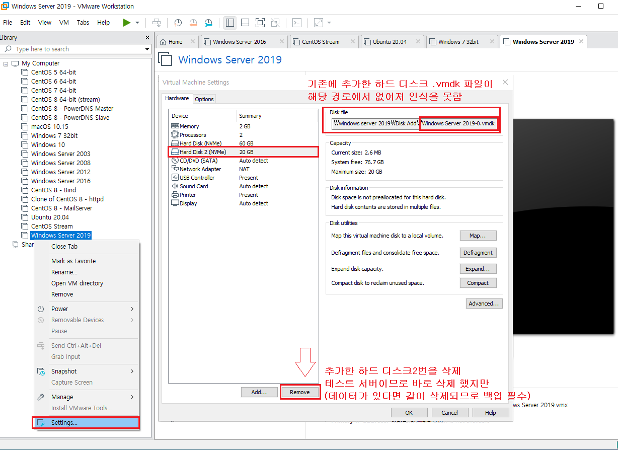Viewport: 618px width, 450px height.
Task: Expand the Manage submenu
Action: [x=86, y=397]
